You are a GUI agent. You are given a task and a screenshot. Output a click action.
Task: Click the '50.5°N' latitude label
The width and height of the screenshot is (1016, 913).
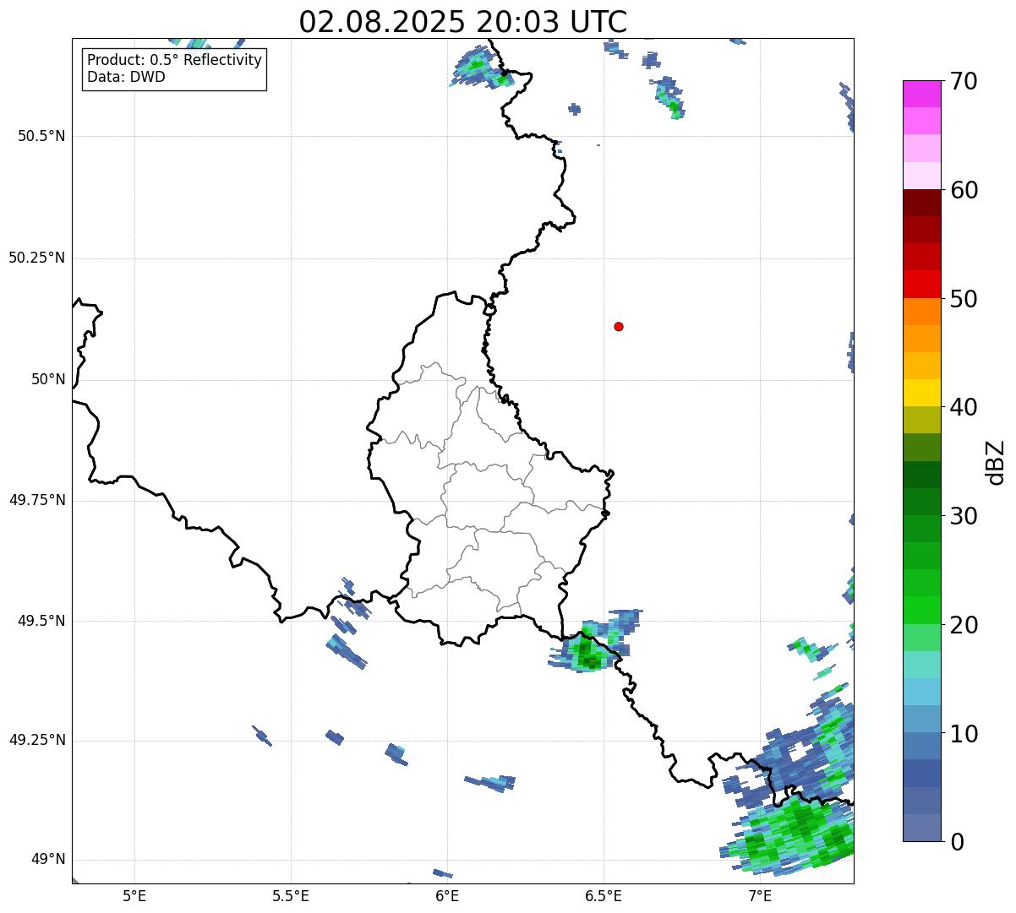[x=41, y=136]
